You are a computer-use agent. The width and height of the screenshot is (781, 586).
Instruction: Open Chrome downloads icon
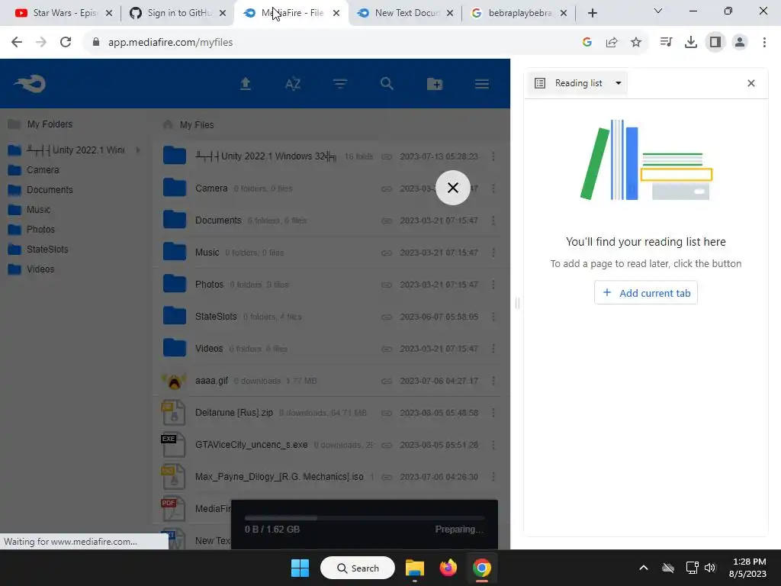[690, 43]
